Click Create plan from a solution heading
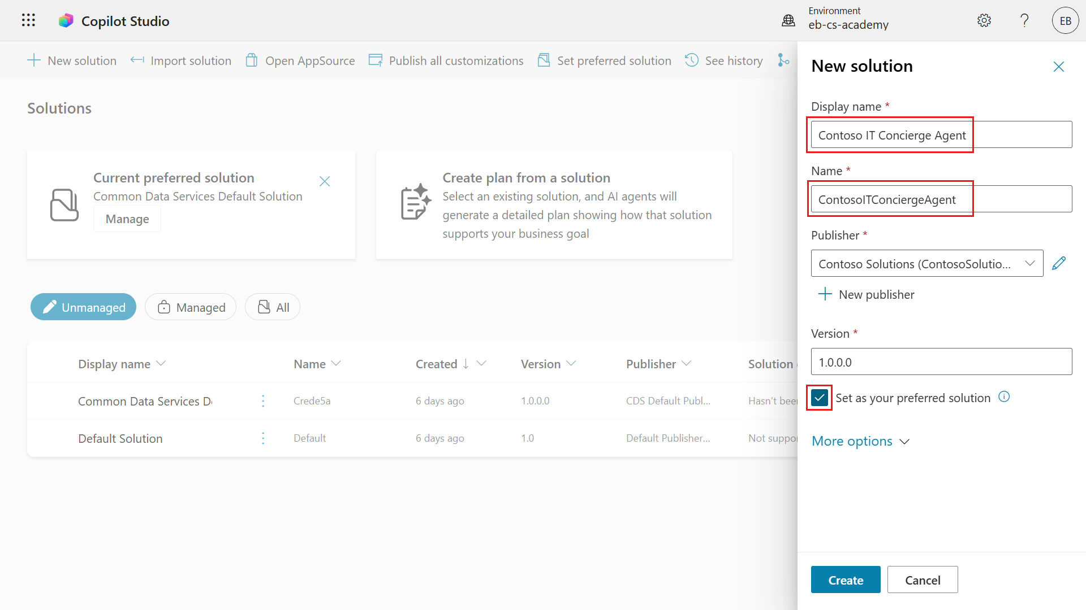The width and height of the screenshot is (1086, 610). point(526,177)
